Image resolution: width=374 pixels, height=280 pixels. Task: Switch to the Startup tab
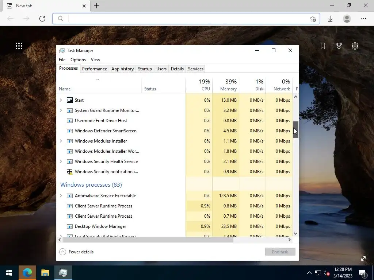[145, 69]
